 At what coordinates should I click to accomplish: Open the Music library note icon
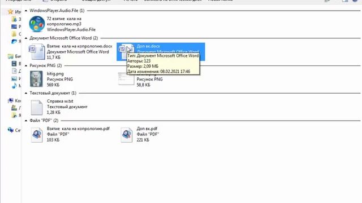click(x=14, y=86)
